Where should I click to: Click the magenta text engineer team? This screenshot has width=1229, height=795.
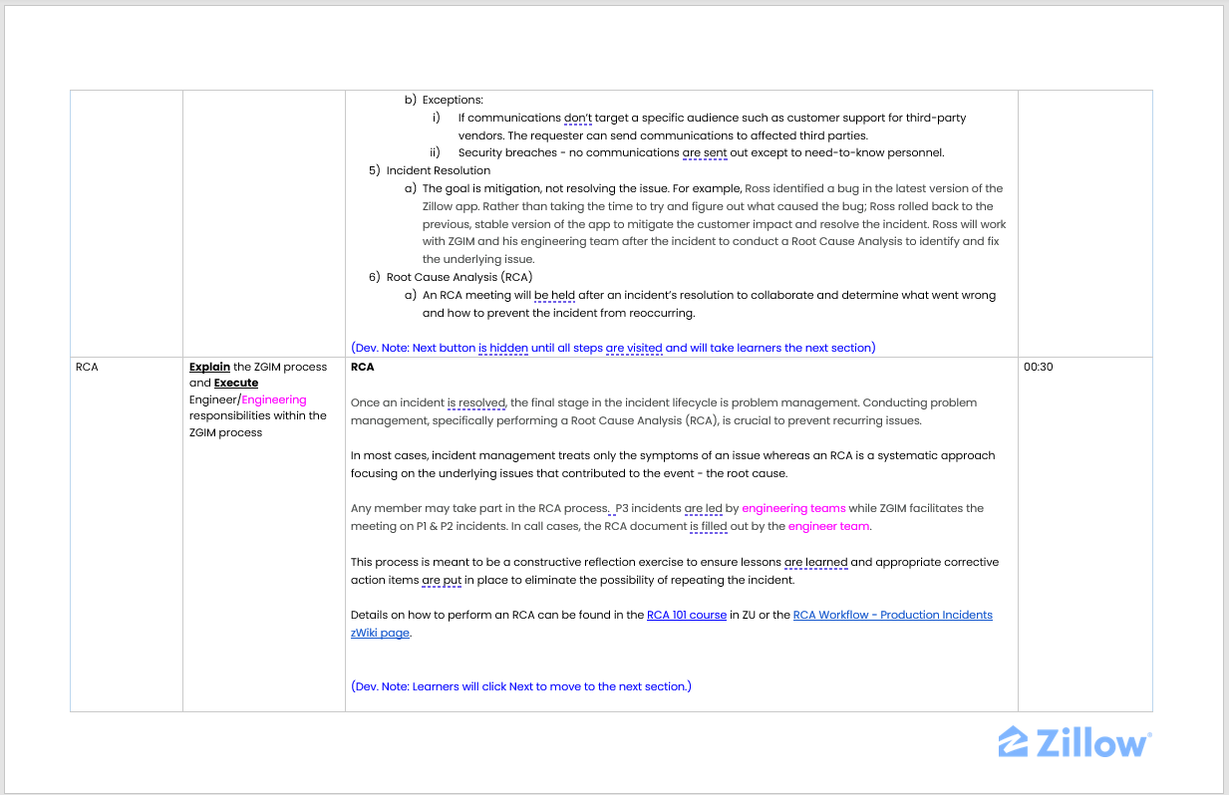pyautogui.click(x=828, y=526)
